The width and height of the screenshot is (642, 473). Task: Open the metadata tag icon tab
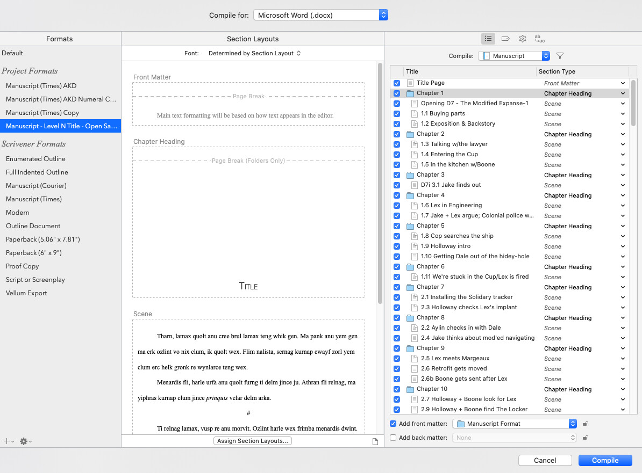505,39
